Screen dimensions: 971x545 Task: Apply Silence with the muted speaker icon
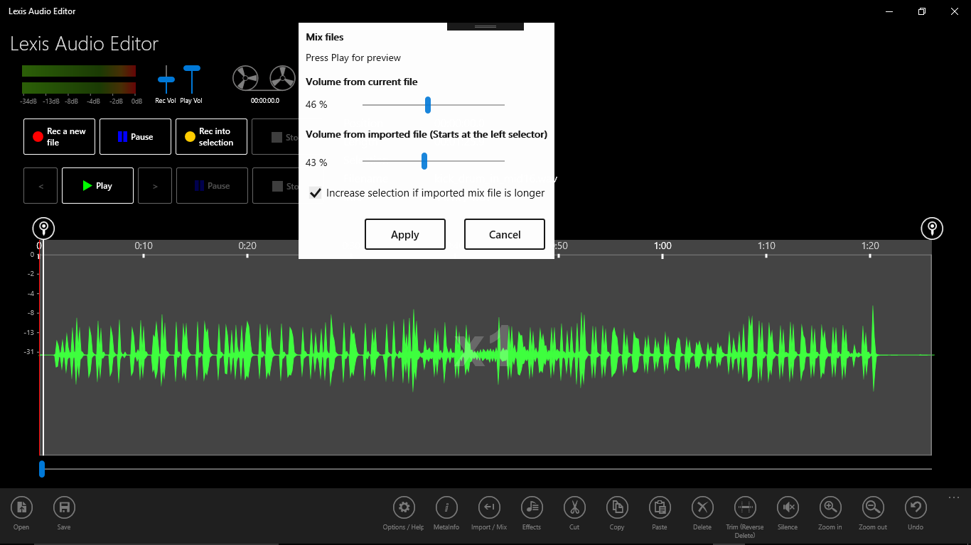click(788, 507)
